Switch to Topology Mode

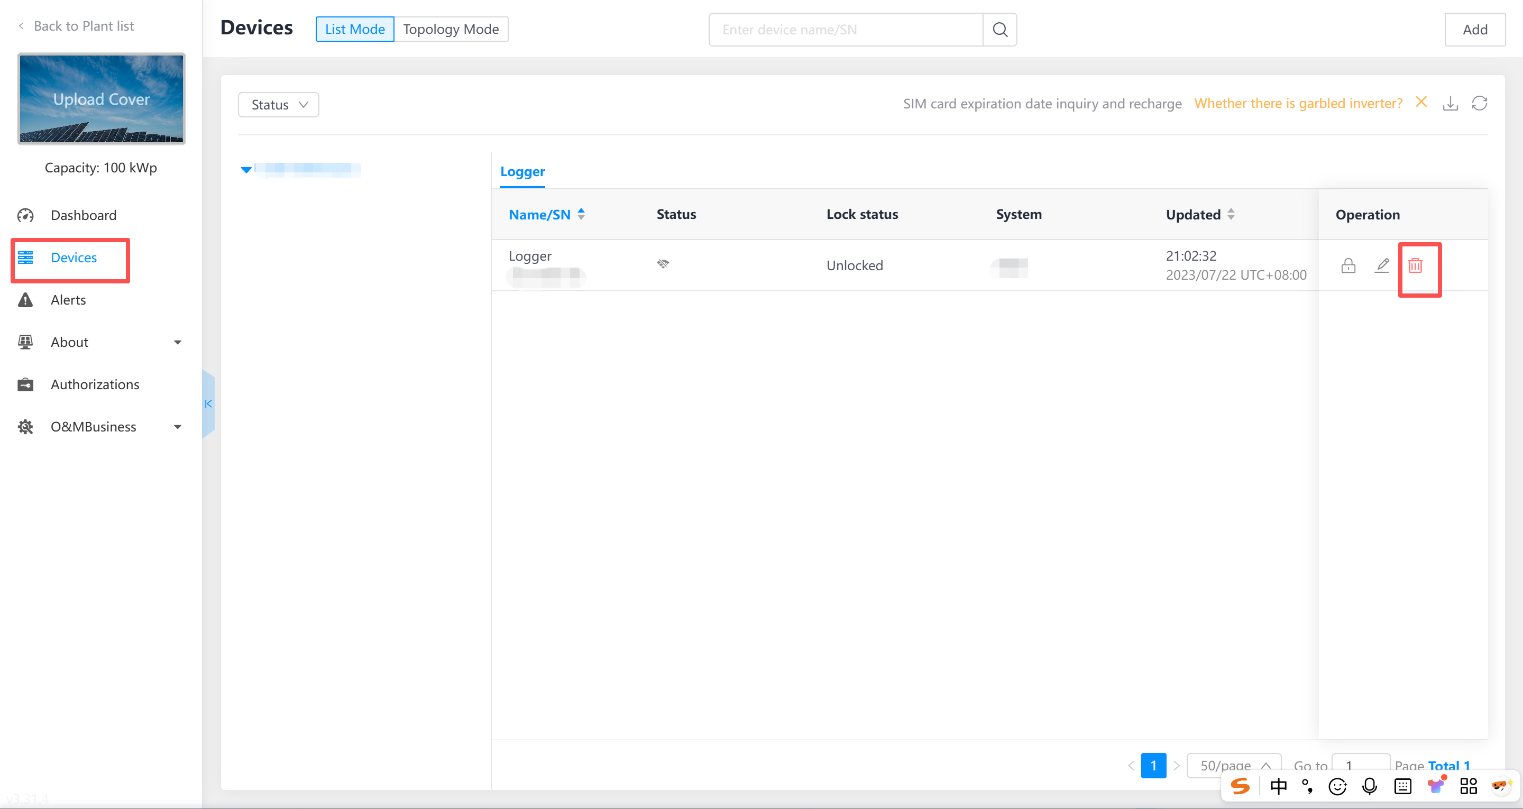tap(451, 29)
